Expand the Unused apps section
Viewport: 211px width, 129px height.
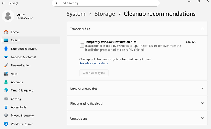[202, 118]
